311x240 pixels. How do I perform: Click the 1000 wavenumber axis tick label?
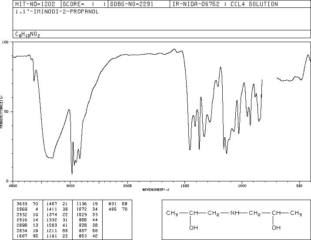point(242,186)
